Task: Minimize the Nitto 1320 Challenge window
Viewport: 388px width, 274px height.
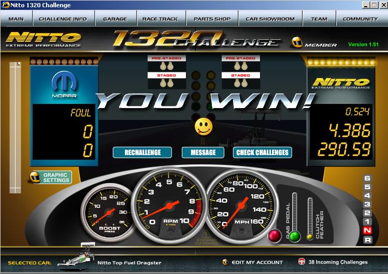Action: 366,5
